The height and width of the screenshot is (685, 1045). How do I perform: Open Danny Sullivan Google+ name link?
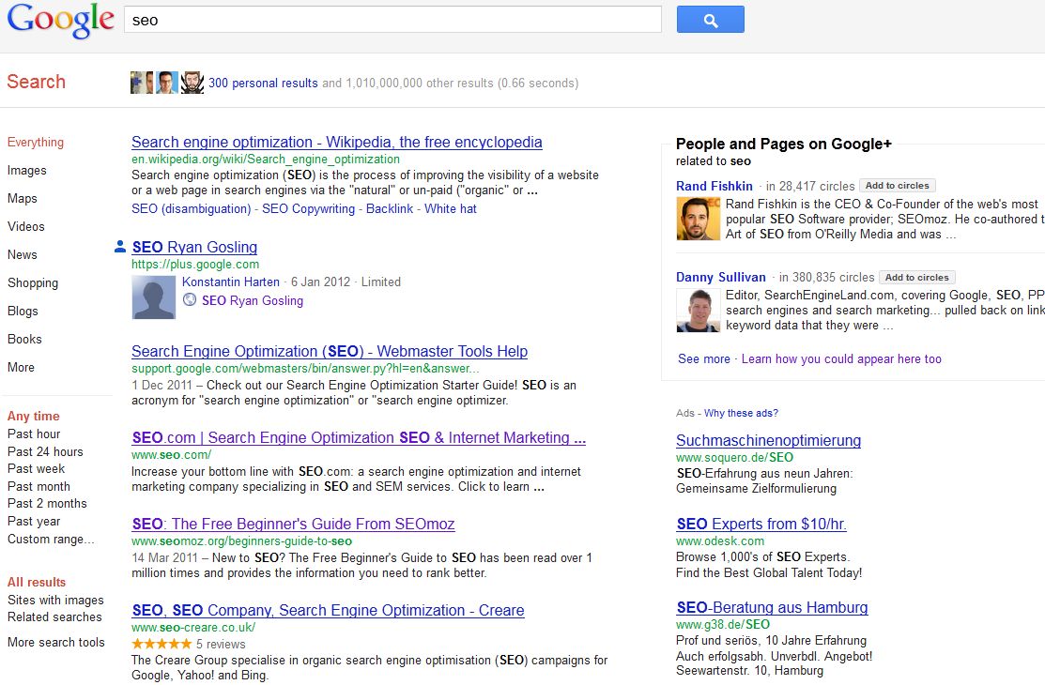720,277
